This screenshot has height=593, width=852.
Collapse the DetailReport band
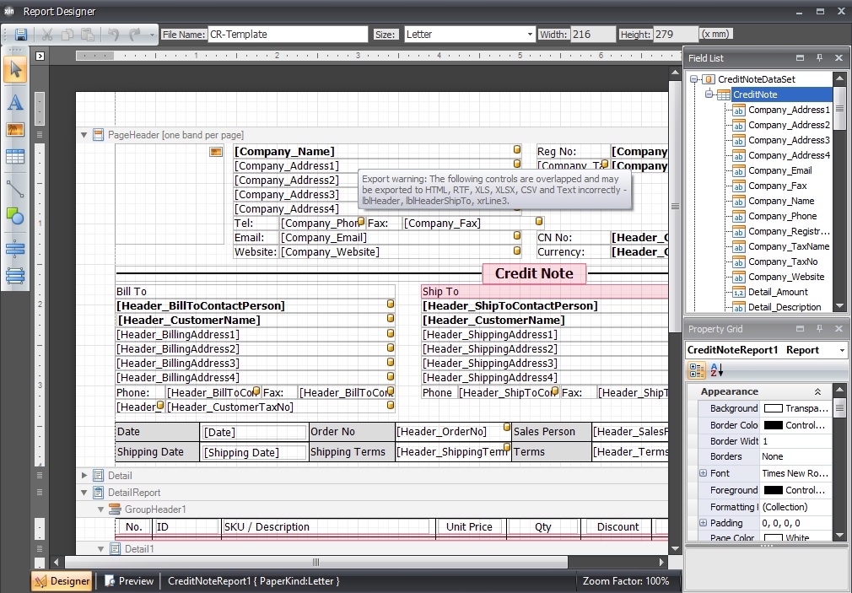[84, 493]
